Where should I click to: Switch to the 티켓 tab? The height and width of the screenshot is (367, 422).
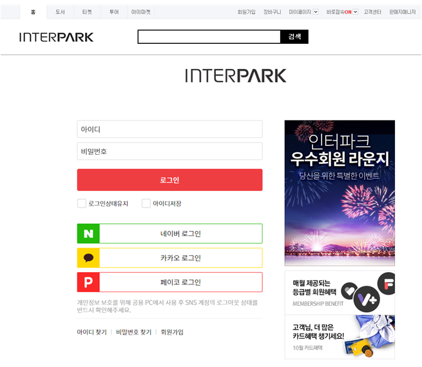87,12
